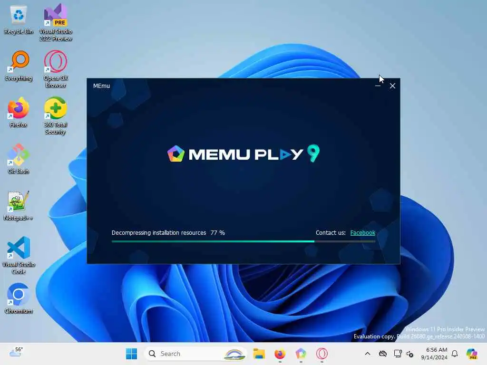Open the network display tray icon
This screenshot has width=487, height=365.
(398, 354)
